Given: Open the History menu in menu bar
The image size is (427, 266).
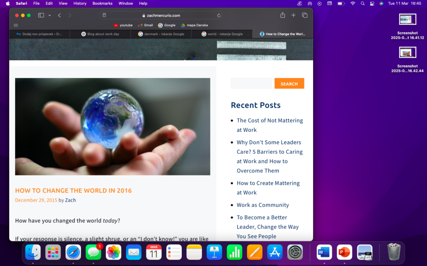Looking at the screenshot, I should [80, 3].
